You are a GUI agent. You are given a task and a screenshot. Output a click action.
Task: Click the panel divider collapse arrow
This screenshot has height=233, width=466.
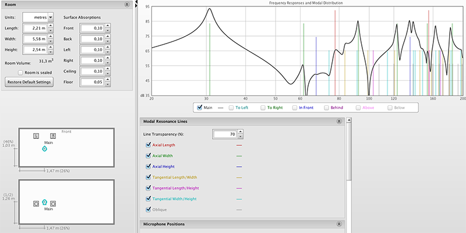[136, 3]
